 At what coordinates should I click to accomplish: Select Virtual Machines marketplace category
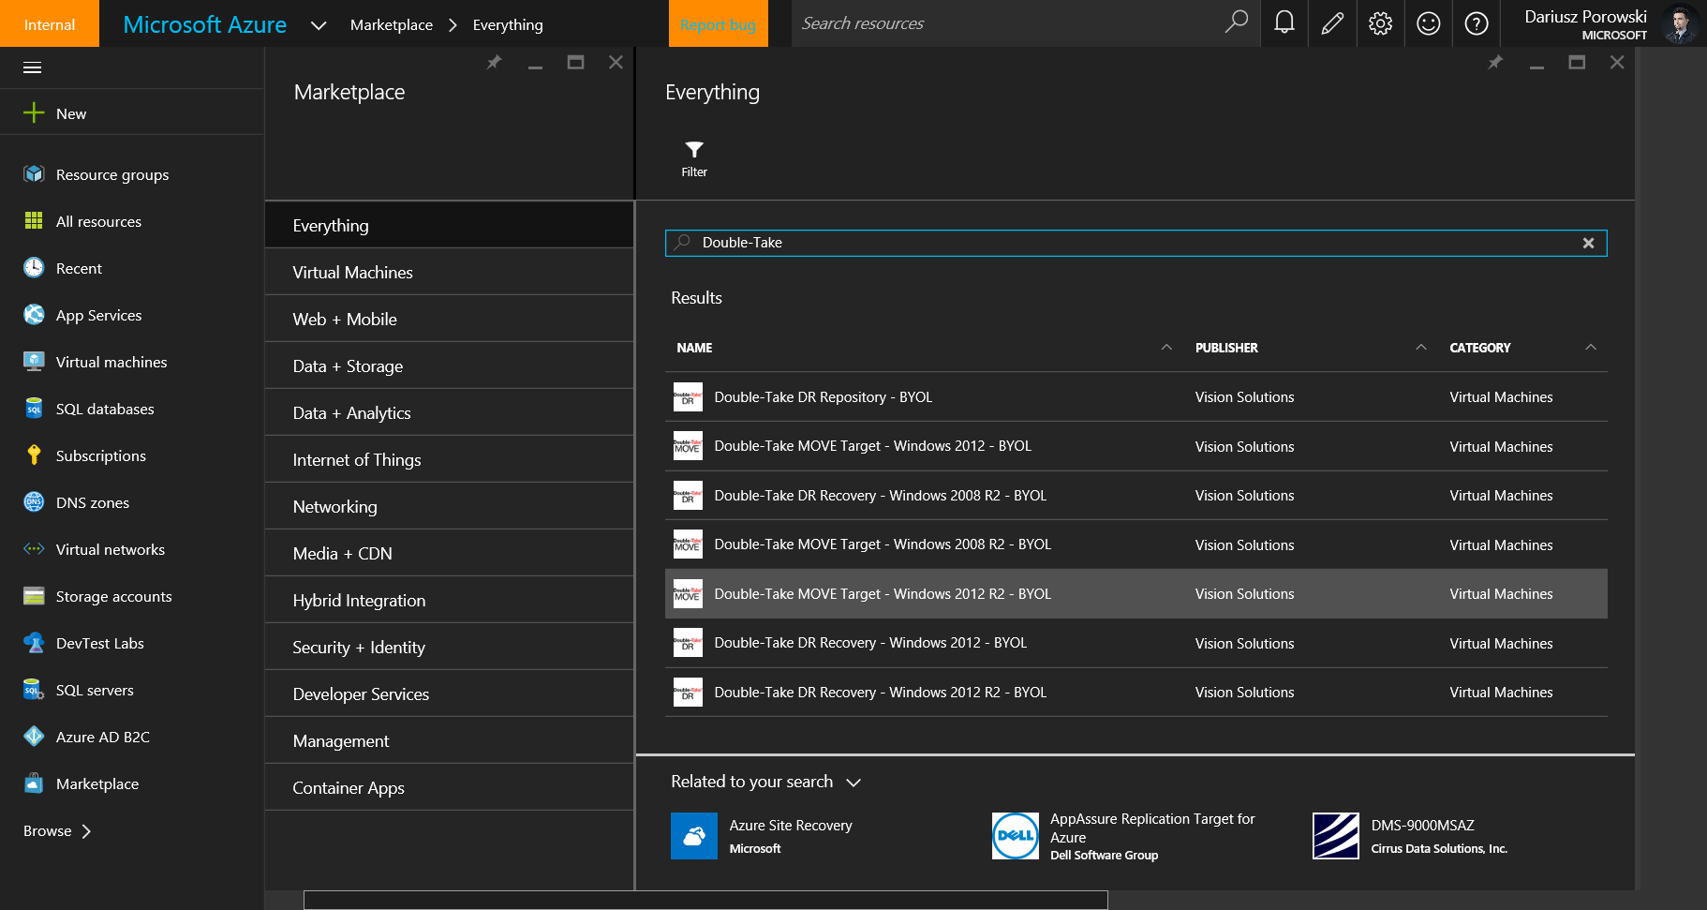coord(450,272)
